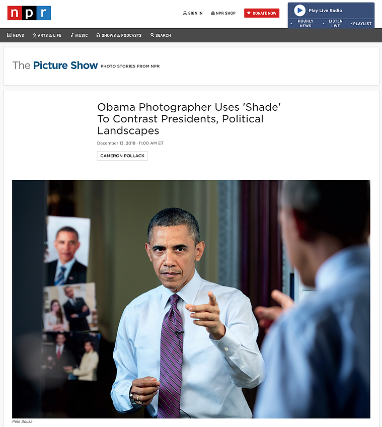The image size is (382, 427).
Task: Click the article headline about Obama Photographer
Action: (x=189, y=119)
